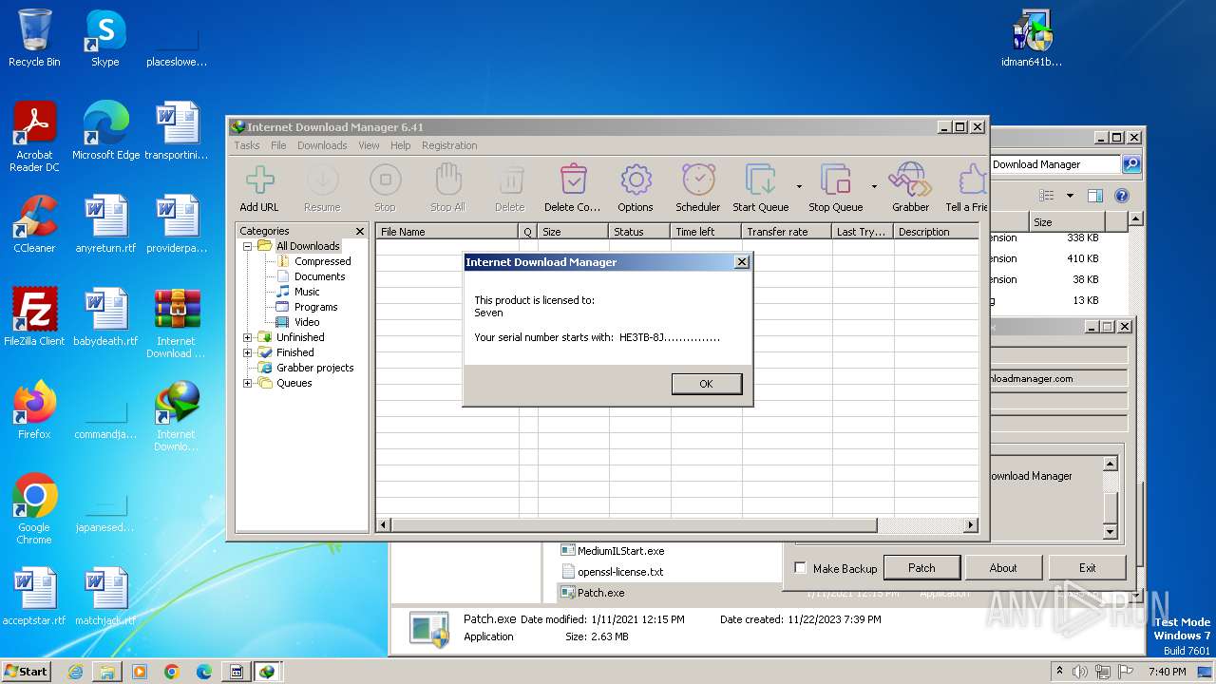Screen dimensions: 1216x684
Task: Enable the Make Backup checkbox
Action: coord(801,568)
